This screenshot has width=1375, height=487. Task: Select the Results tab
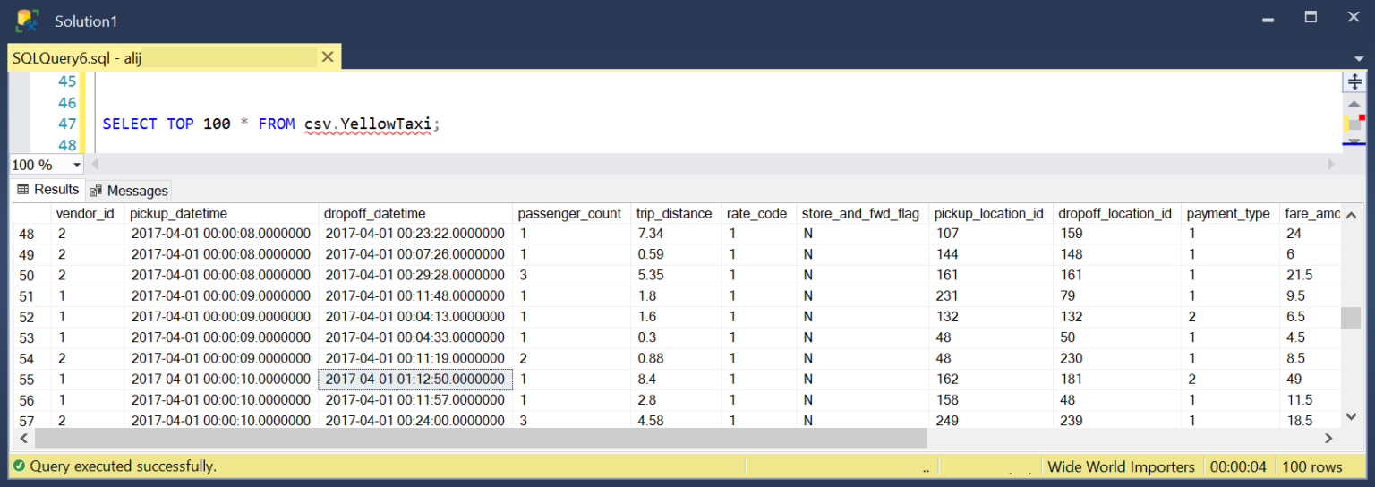[x=48, y=190]
